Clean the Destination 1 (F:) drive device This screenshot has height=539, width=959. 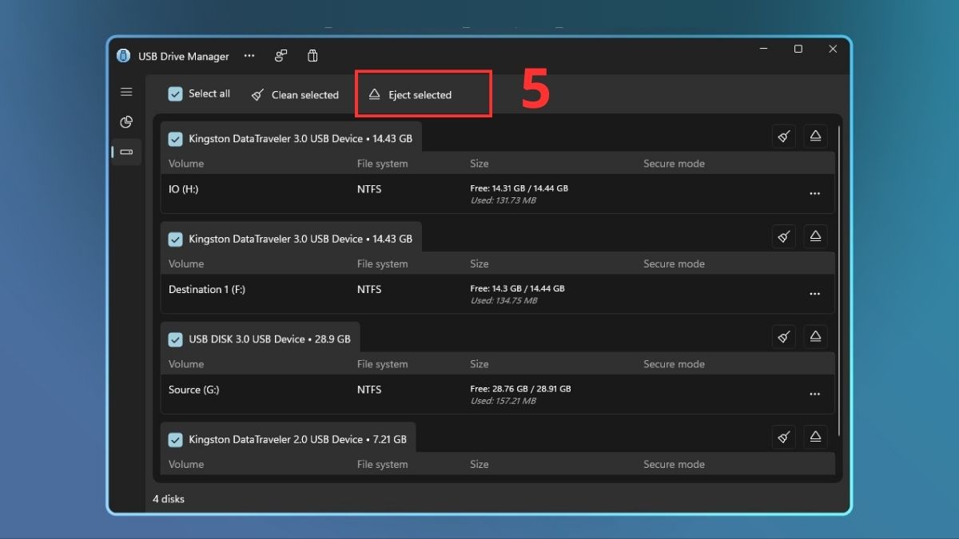pyautogui.click(x=784, y=236)
